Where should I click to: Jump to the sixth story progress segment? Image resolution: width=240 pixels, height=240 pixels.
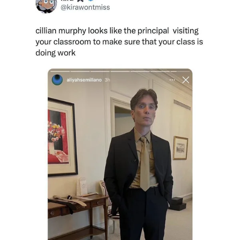(160, 71)
